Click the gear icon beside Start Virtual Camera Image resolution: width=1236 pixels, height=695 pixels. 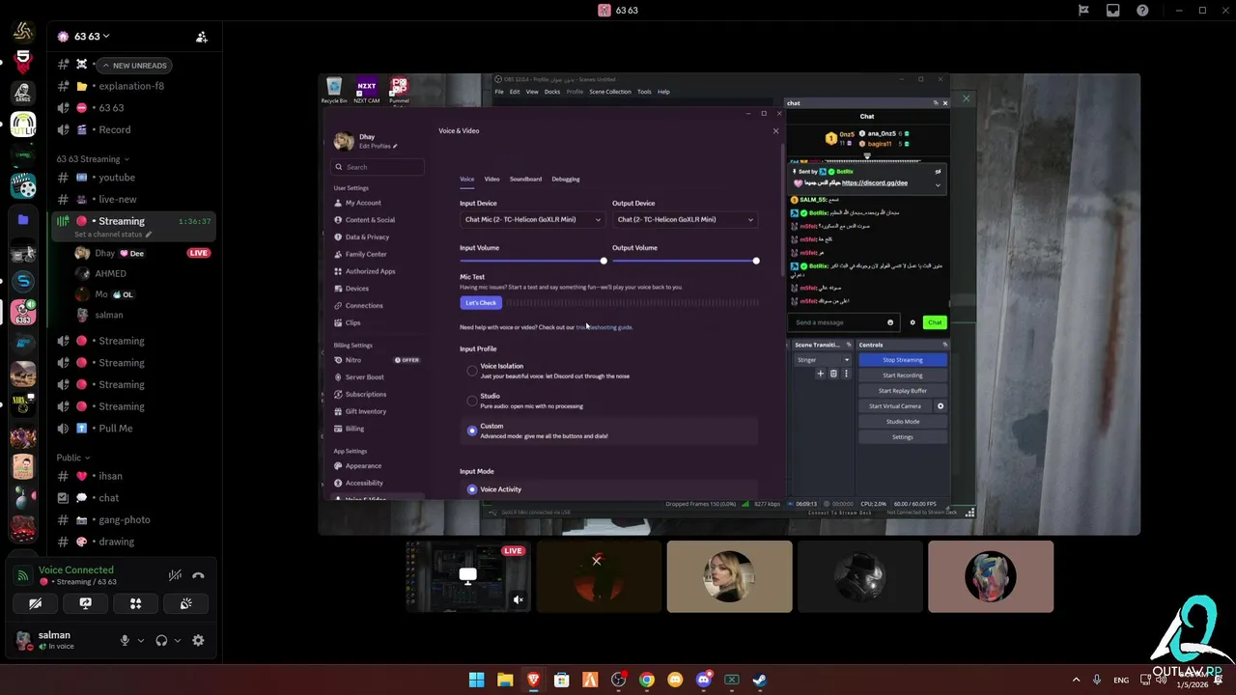point(941,406)
